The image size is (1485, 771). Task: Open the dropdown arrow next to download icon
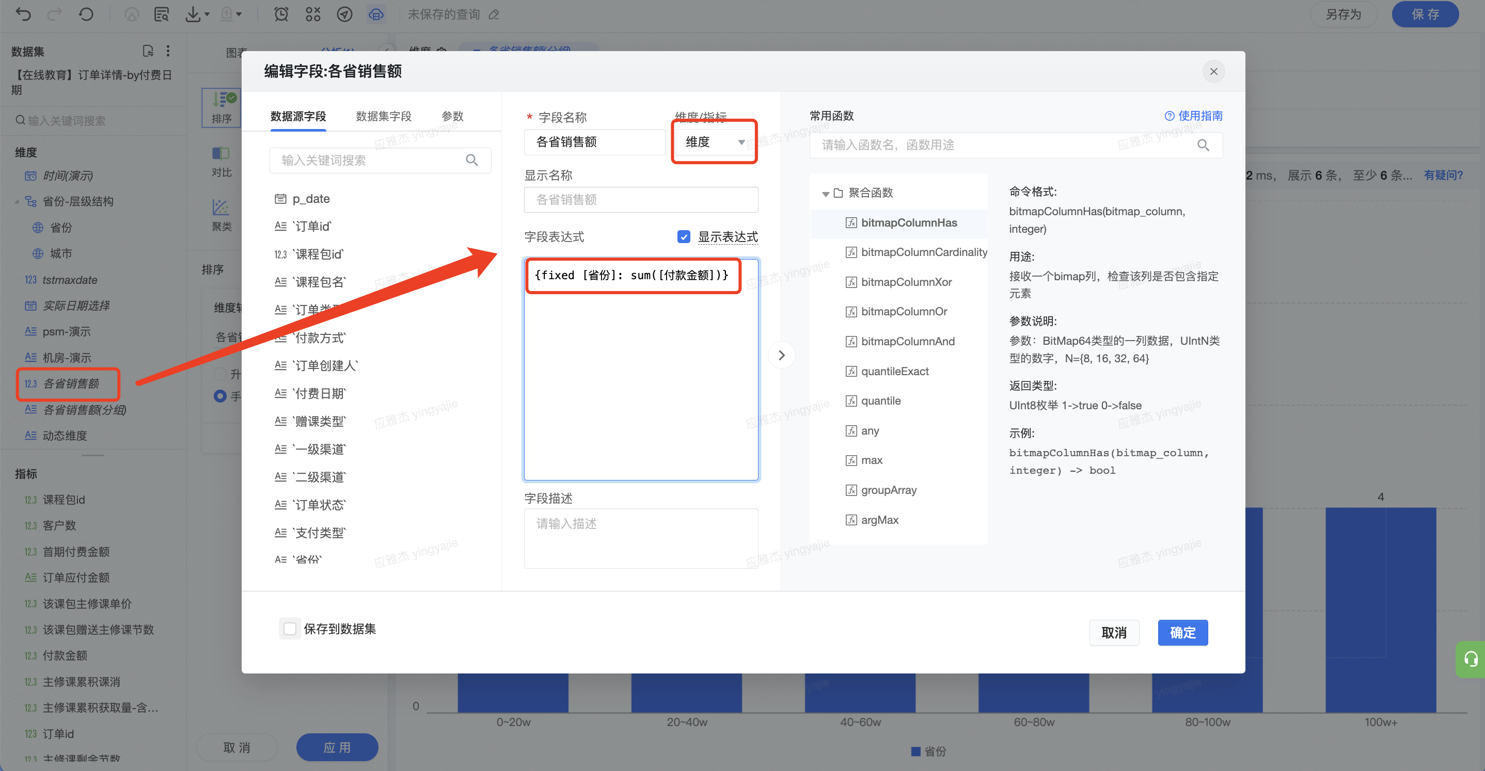click(x=207, y=14)
